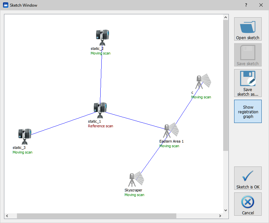269x223 pixels.
Task: Select the static_1 reference scanner icon
Action: [x=100, y=110]
